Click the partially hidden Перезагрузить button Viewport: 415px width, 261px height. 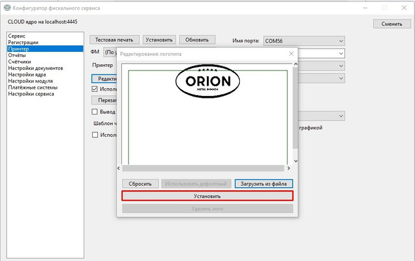click(104, 100)
